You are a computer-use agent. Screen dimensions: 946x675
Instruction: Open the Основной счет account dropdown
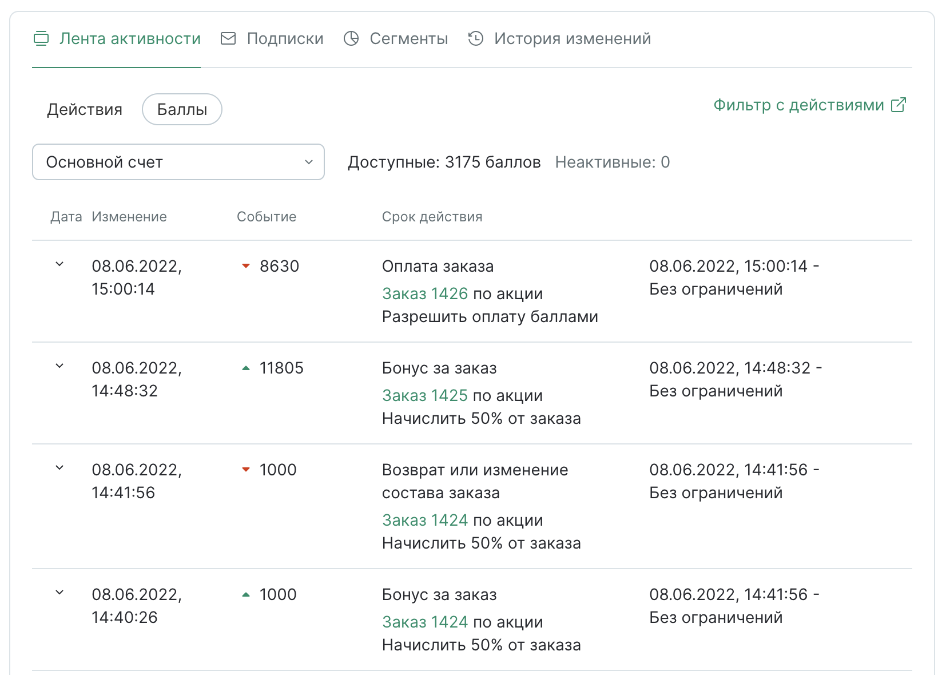click(x=178, y=162)
